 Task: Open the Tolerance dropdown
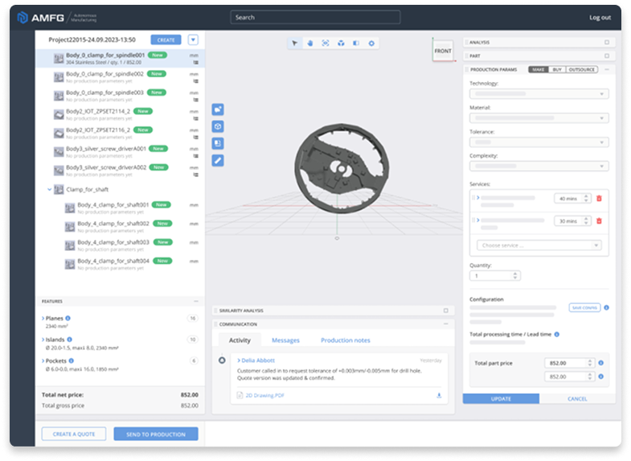[539, 142]
